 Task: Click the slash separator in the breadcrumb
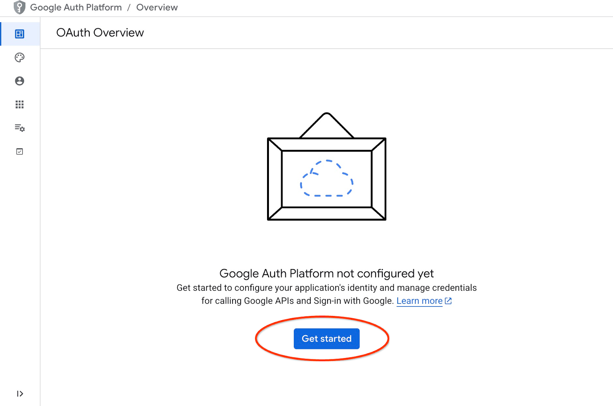pyautogui.click(x=129, y=7)
